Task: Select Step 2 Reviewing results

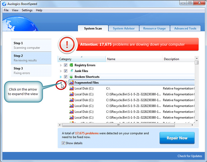Action: (x=31, y=58)
